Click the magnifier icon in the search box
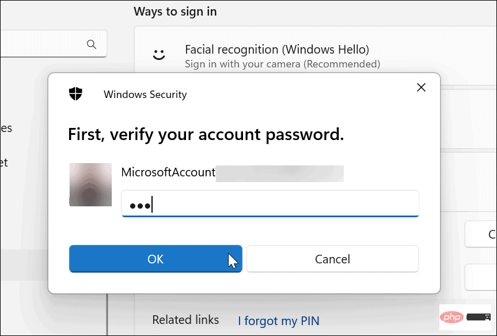Screen dimensions: 497x336 92,44
